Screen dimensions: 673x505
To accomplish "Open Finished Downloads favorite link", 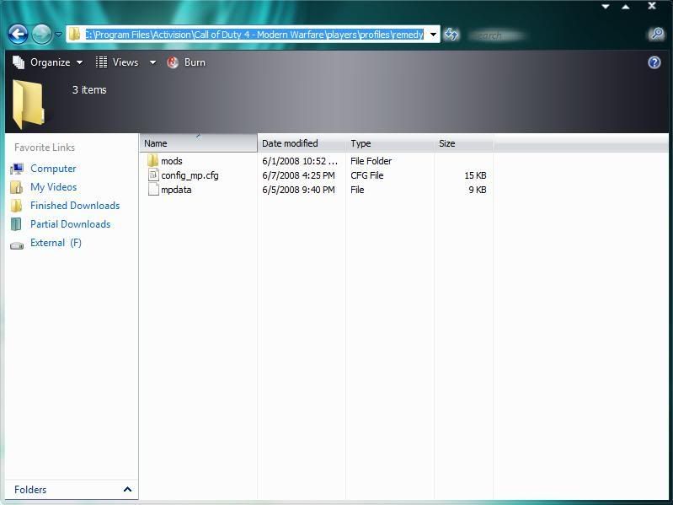I will point(75,205).
